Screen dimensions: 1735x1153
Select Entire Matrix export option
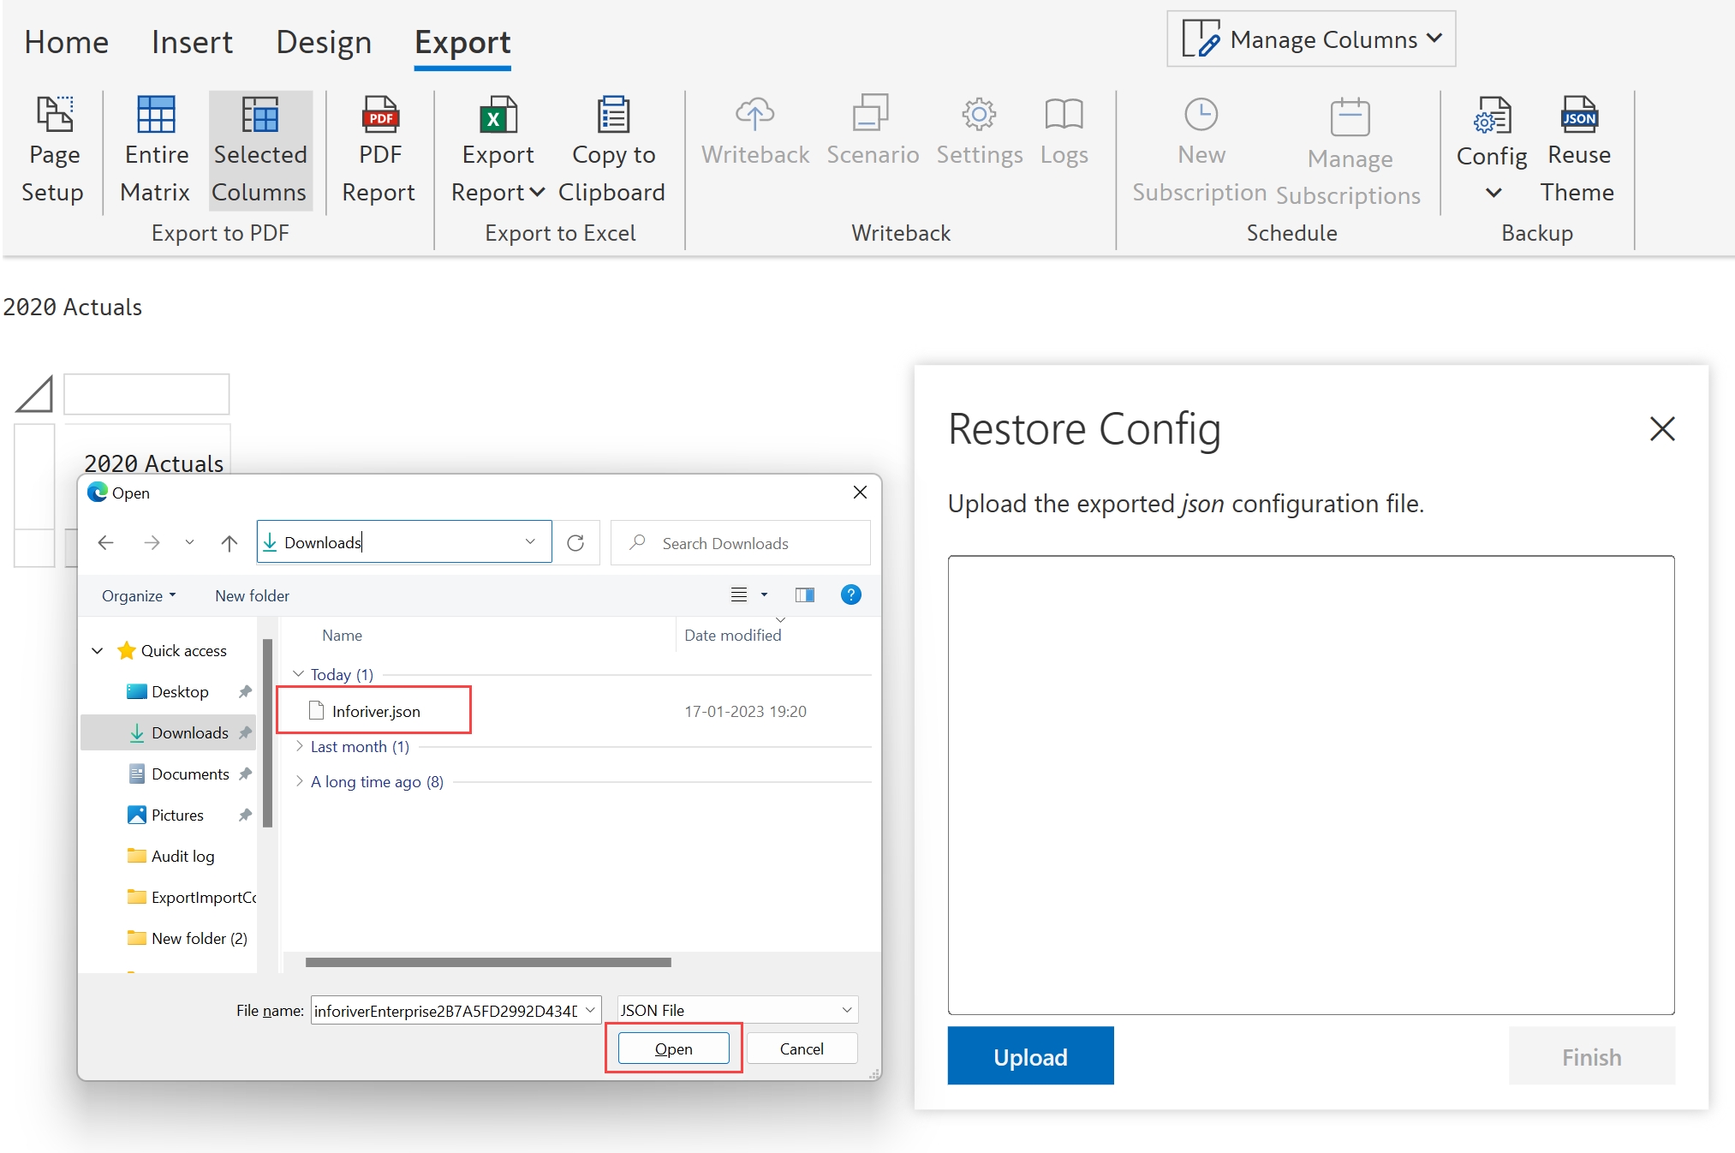(156, 152)
